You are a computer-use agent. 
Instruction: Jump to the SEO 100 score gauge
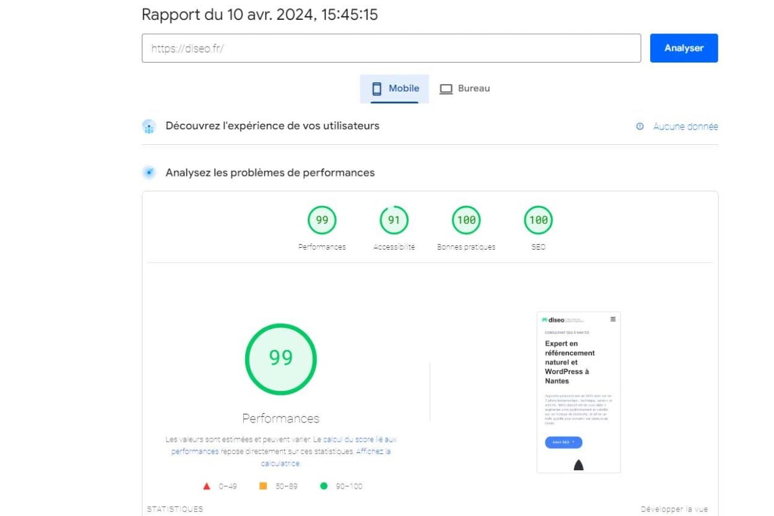[x=538, y=221]
